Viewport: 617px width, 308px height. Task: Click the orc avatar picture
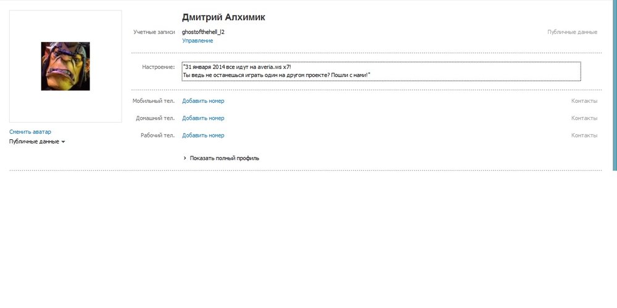(x=65, y=66)
